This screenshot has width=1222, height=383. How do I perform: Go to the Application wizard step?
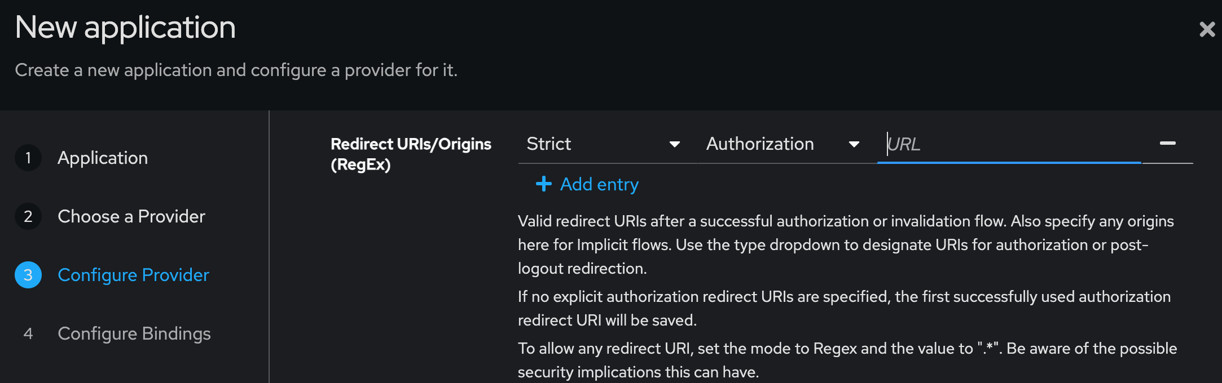click(103, 158)
